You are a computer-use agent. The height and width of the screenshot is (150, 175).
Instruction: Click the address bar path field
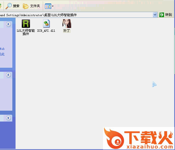76,15
